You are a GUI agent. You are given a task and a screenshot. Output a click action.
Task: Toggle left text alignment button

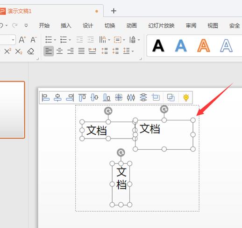pyautogui.click(x=49, y=51)
